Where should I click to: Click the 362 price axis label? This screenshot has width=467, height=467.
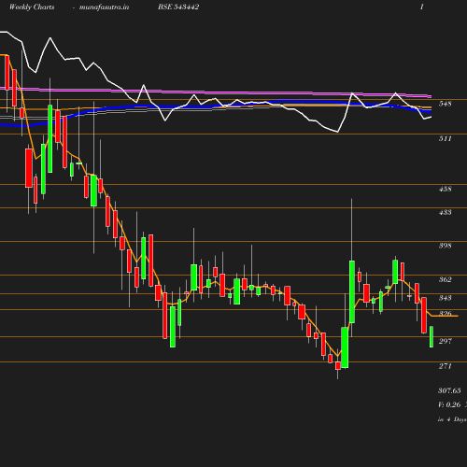[x=445, y=279]
